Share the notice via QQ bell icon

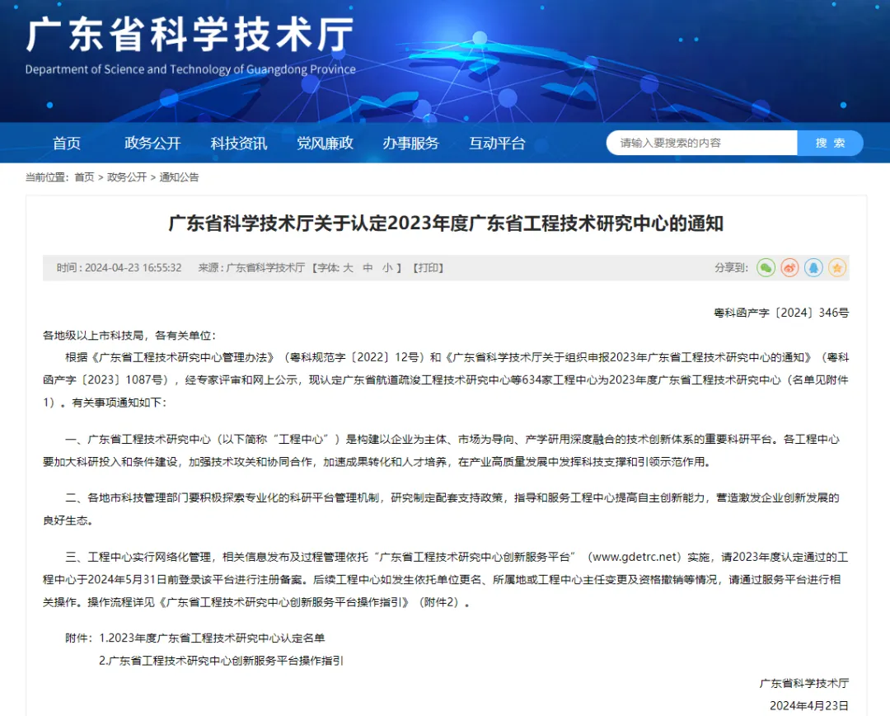pos(813,267)
